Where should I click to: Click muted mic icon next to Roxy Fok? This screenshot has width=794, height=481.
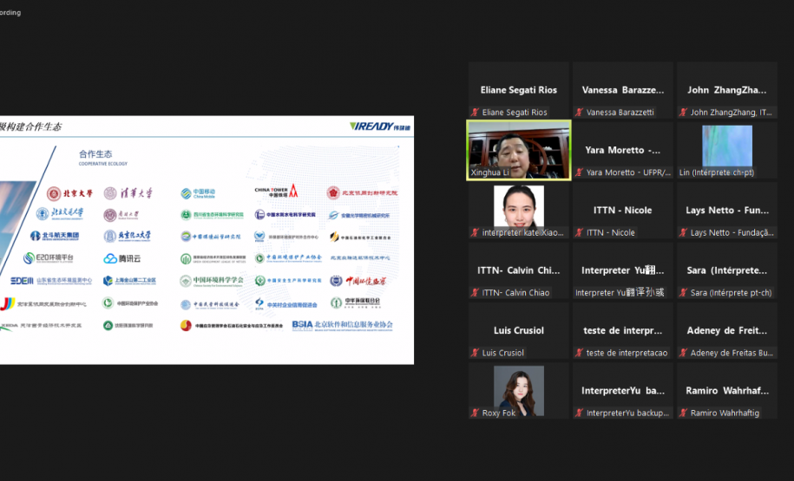[x=475, y=413]
